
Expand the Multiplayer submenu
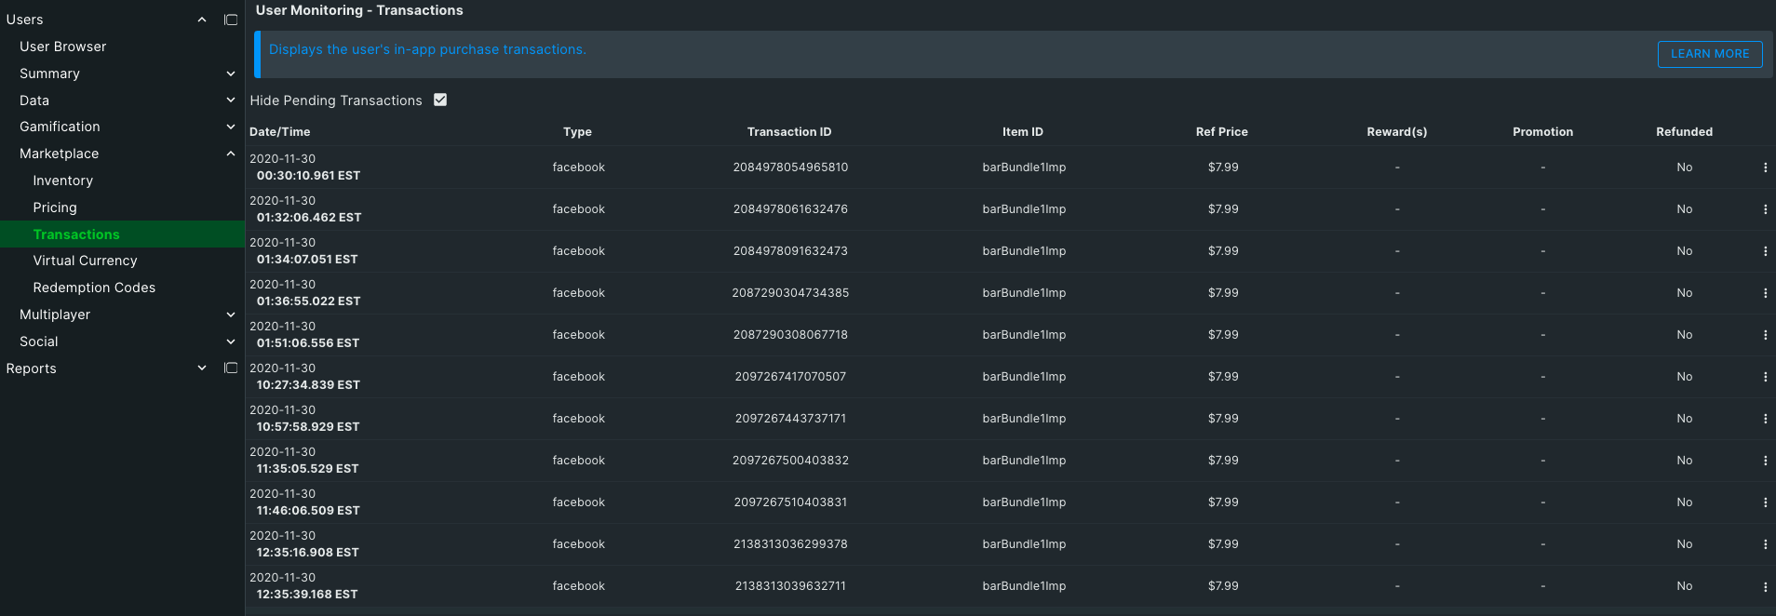[231, 315]
